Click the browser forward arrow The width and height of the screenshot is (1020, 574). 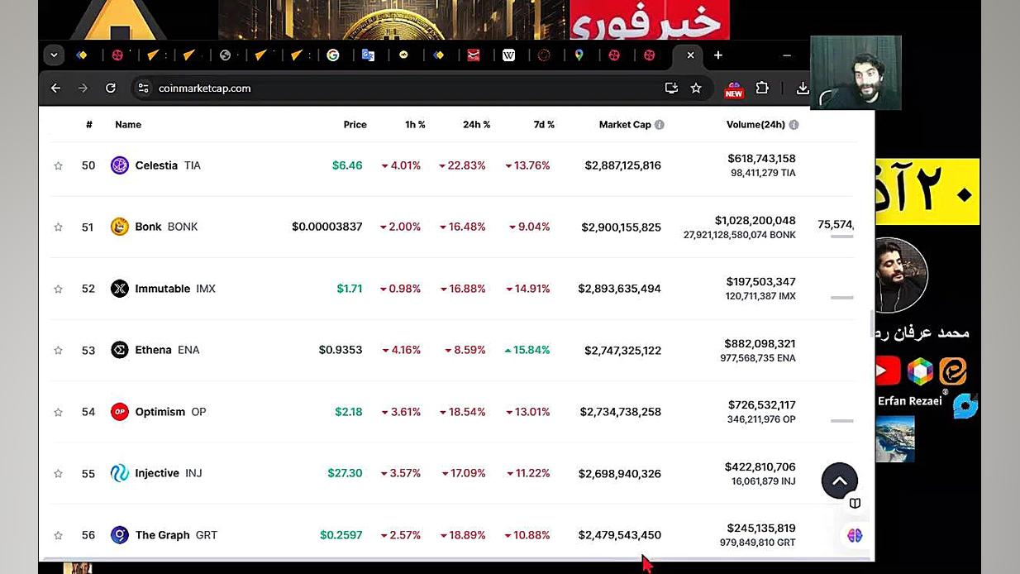click(x=83, y=88)
